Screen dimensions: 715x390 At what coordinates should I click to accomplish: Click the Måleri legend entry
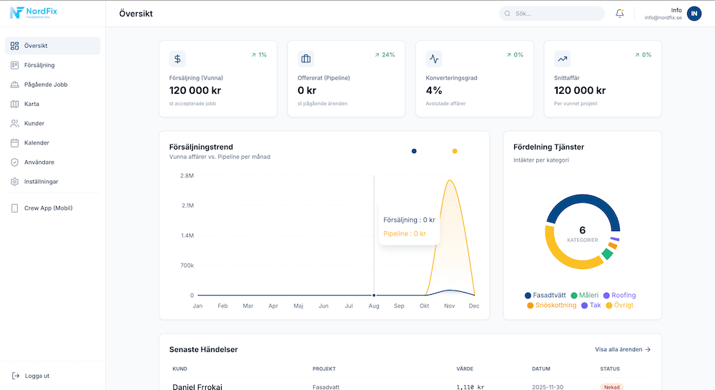point(585,295)
